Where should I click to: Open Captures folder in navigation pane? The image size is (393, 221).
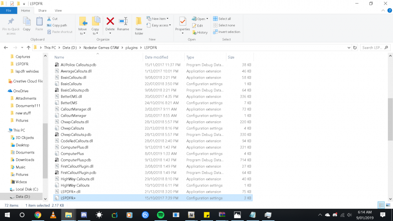(x=22, y=57)
